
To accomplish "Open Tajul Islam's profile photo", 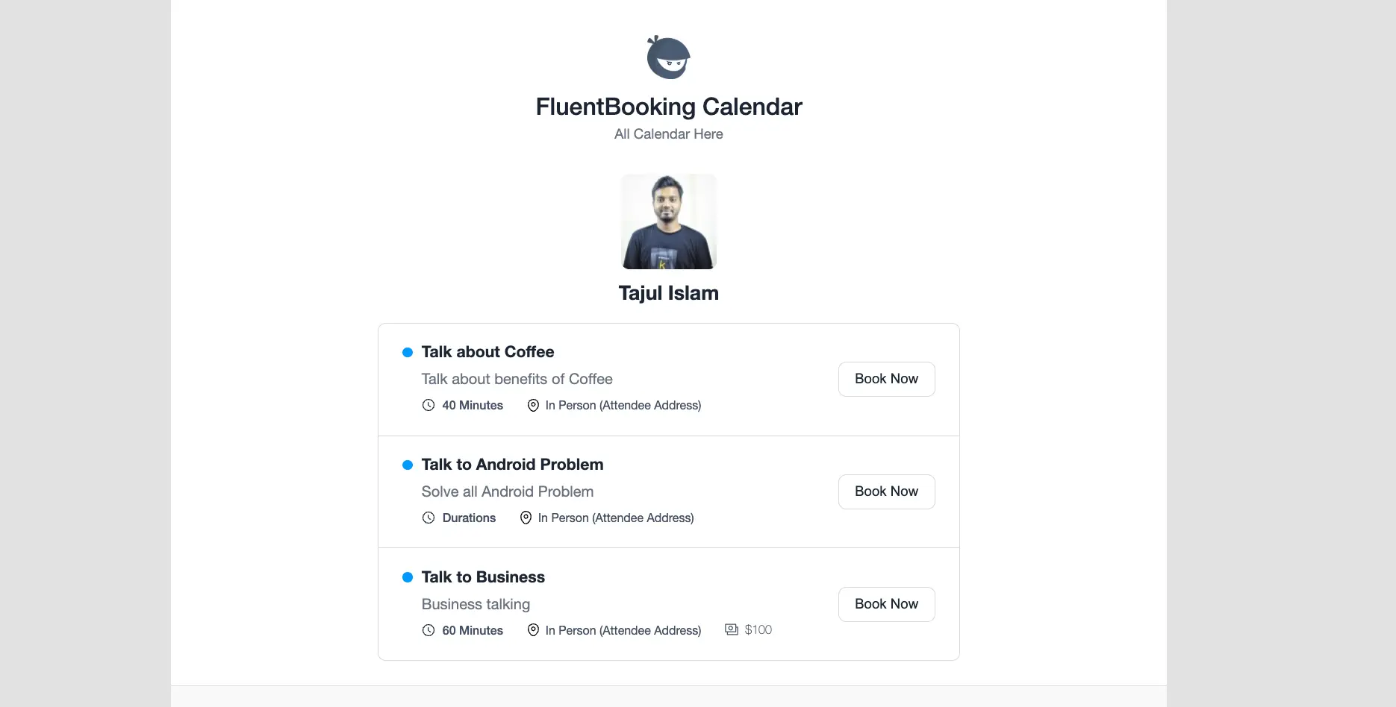I will click(668, 221).
